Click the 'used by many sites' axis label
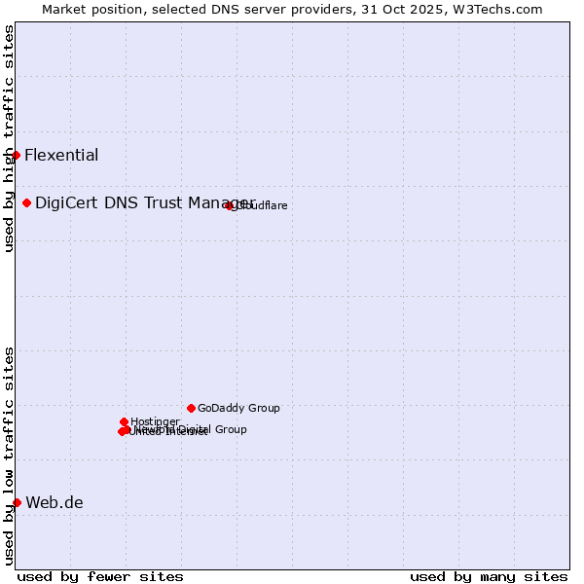 pyautogui.click(x=489, y=576)
